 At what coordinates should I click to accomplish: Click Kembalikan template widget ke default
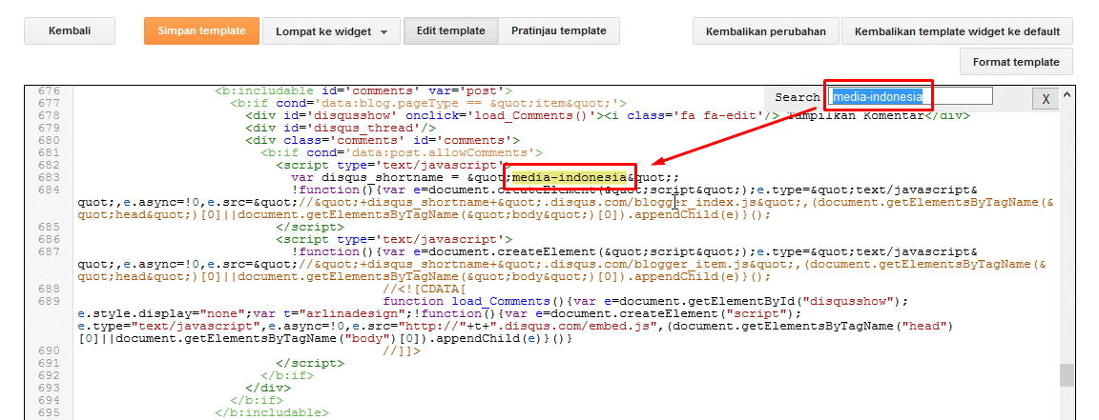click(x=958, y=31)
